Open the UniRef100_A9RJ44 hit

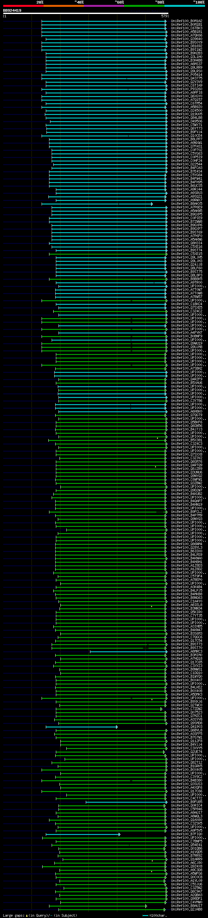[x=187, y=190]
